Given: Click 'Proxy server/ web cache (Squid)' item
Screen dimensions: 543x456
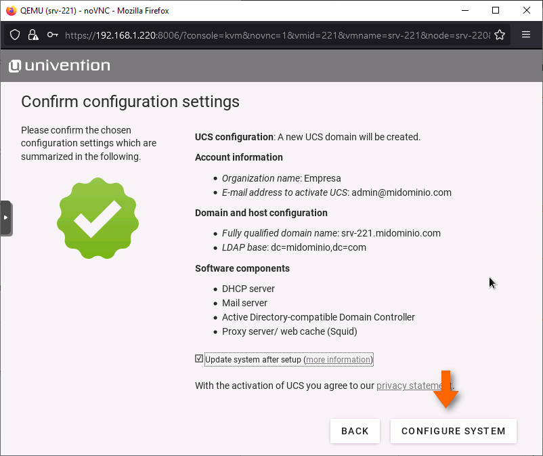Looking at the screenshot, I should click(290, 331).
